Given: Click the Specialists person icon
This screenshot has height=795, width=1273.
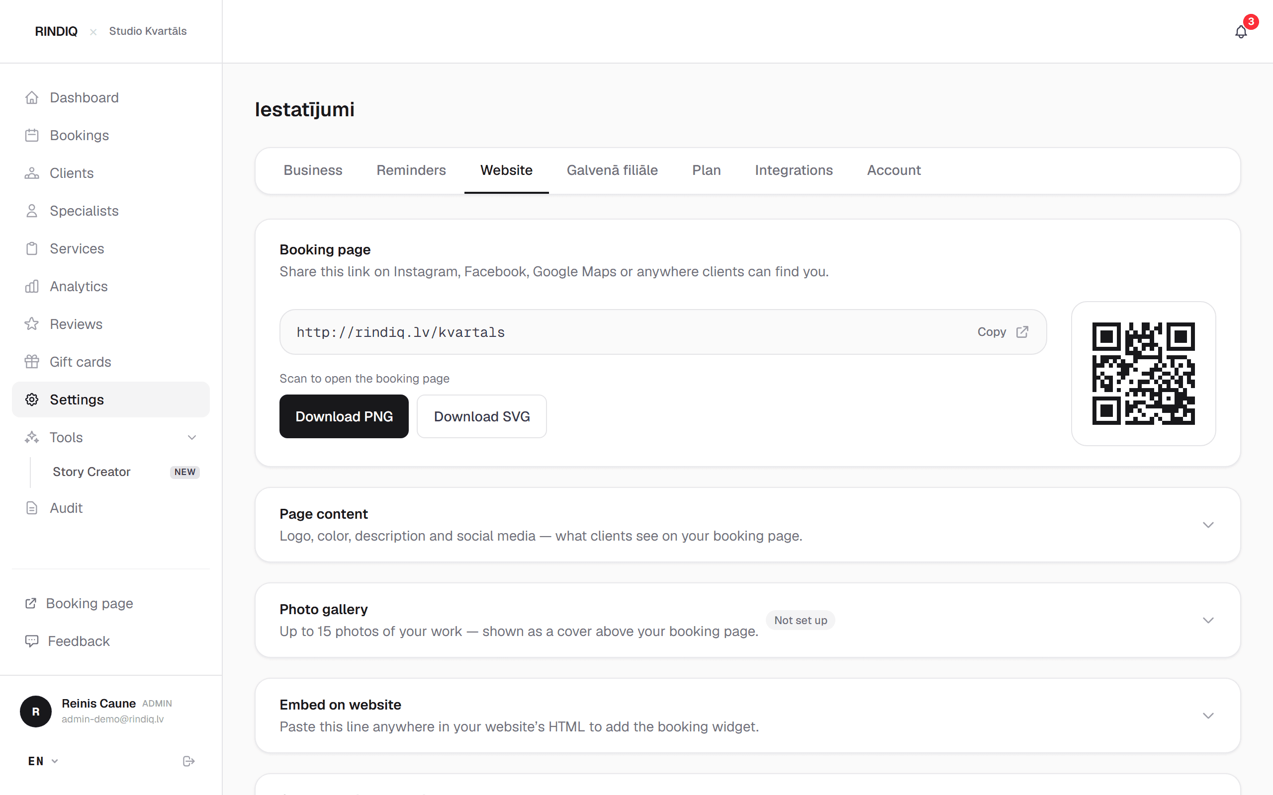Looking at the screenshot, I should pos(31,211).
